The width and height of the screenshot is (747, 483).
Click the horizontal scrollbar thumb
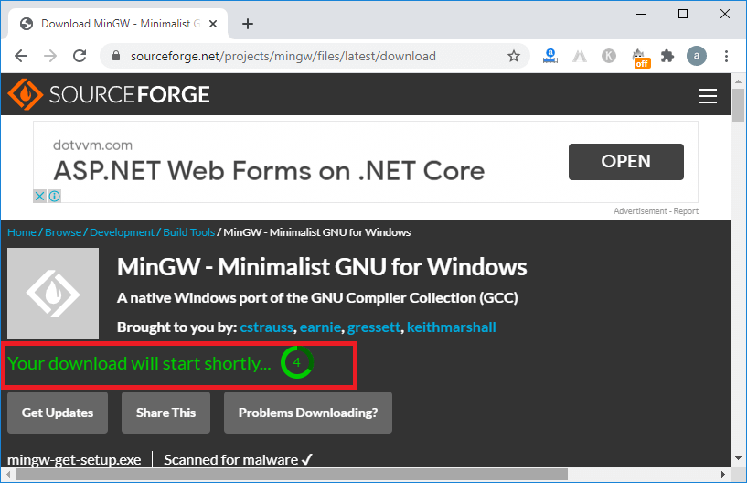pos(292,475)
